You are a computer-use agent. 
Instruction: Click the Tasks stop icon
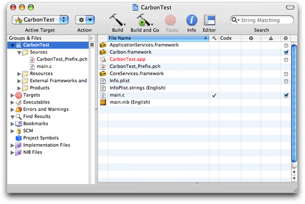pos(171,20)
